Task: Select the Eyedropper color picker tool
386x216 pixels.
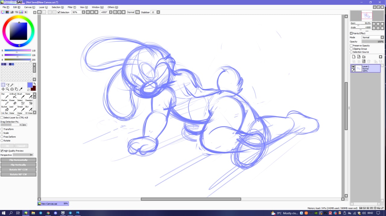Action: point(21,89)
